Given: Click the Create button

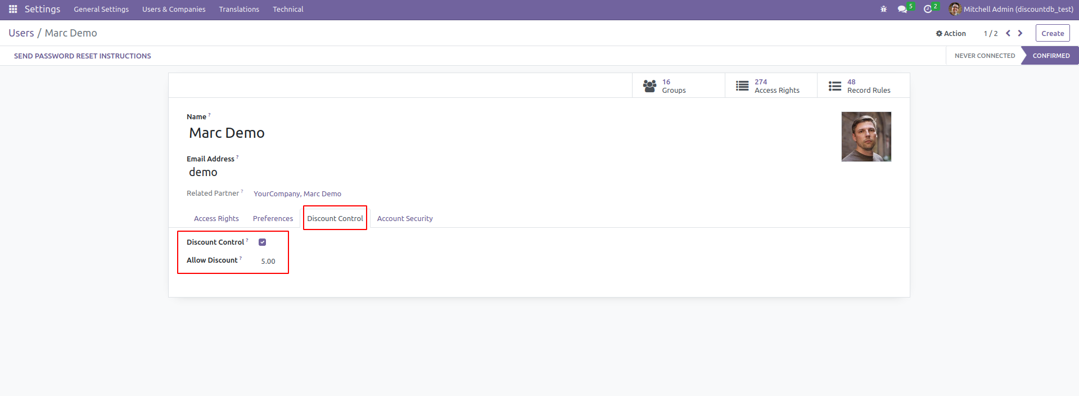Looking at the screenshot, I should coord(1053,33).
